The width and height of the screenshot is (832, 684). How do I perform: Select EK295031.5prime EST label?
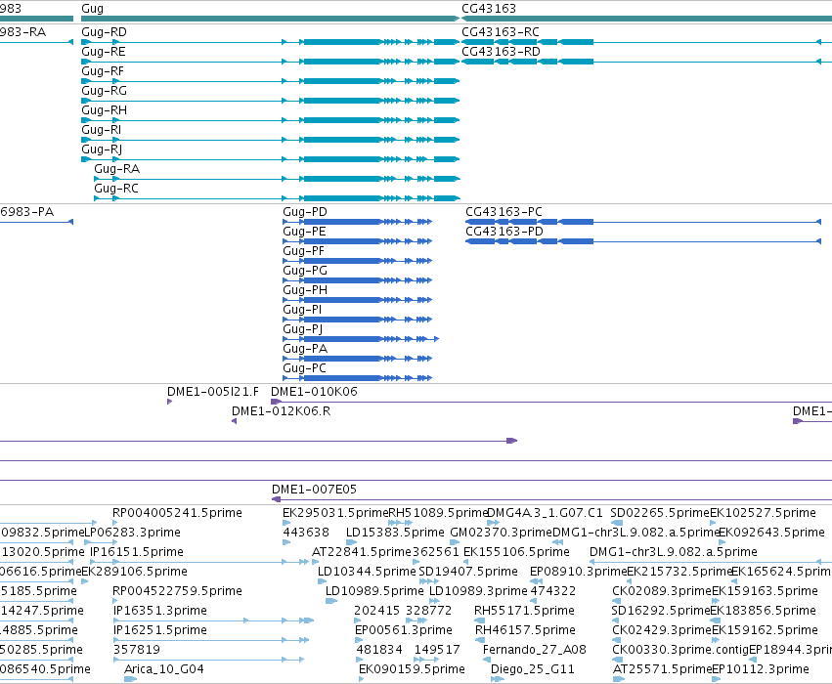pyautogui.click(x=335, y=513)
